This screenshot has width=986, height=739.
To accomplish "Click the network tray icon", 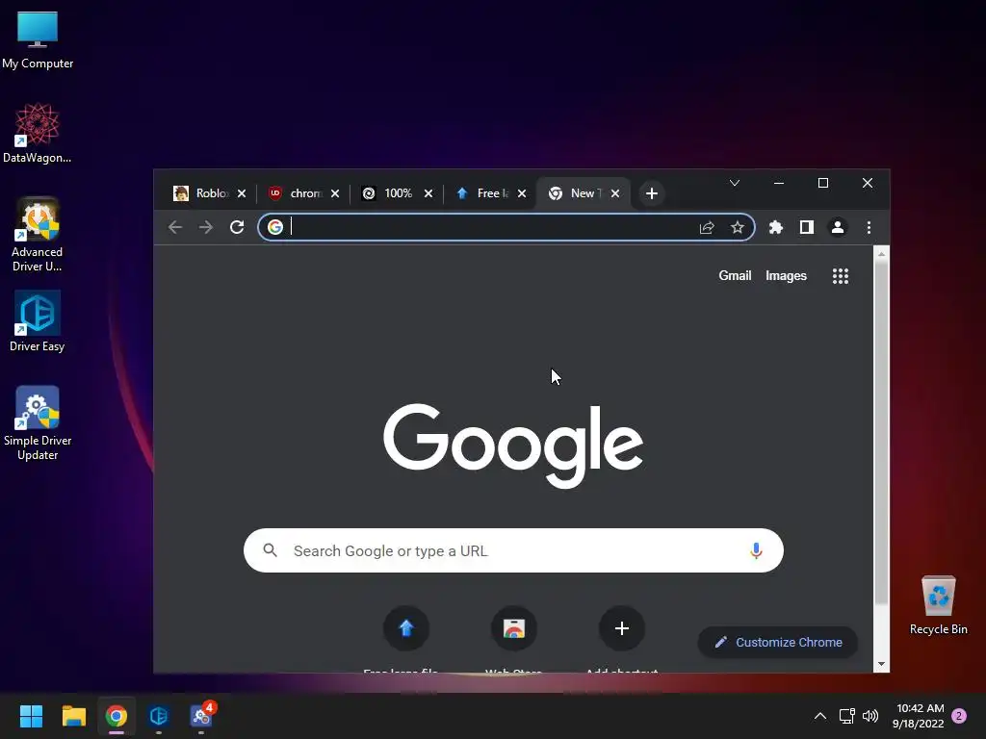I will [847, 716].
